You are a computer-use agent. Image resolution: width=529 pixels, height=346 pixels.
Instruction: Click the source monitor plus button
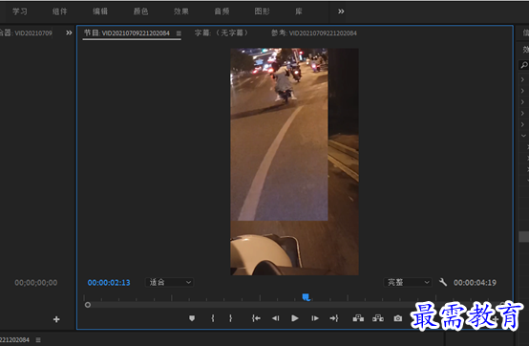coord(56,319)
